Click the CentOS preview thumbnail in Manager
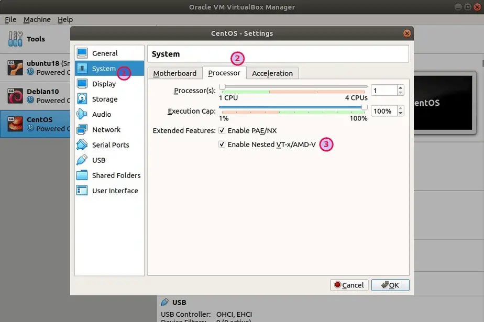 (443, 103)
